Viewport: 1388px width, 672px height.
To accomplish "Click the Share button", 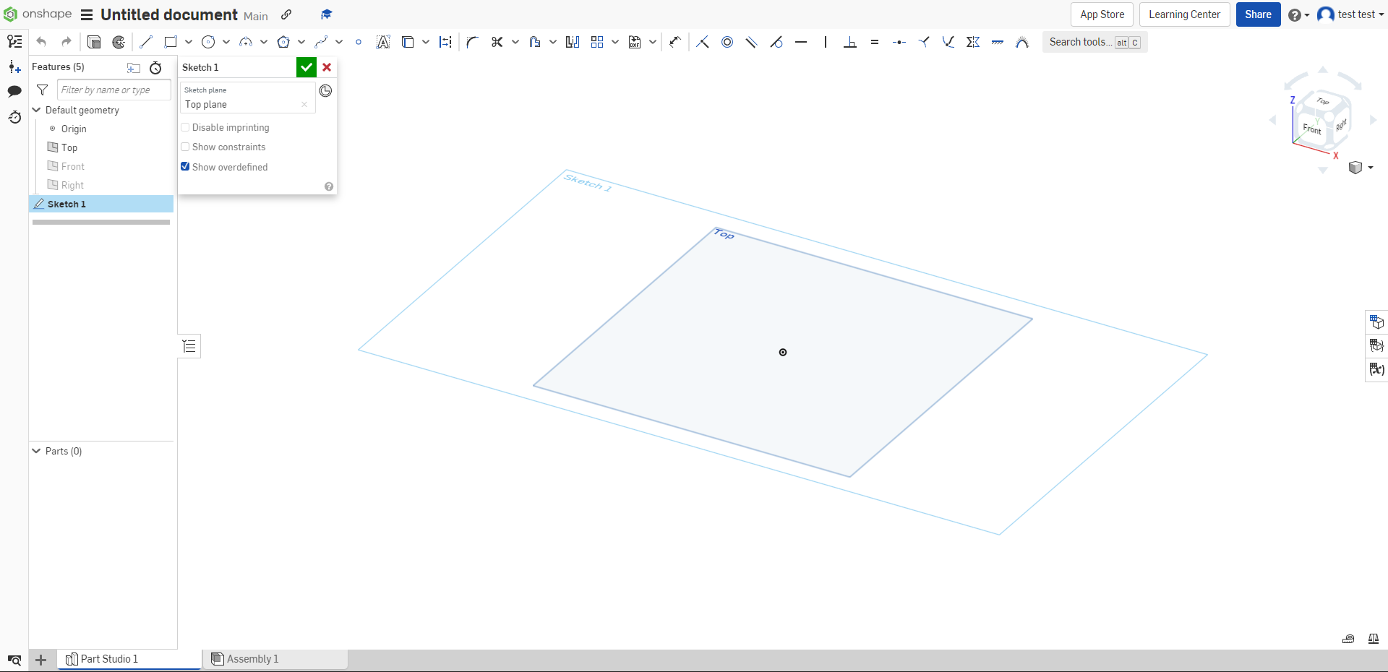I will (x=1258, y=14).
